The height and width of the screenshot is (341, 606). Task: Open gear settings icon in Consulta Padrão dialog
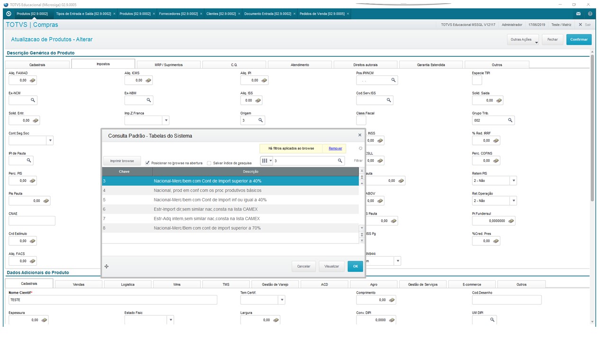[x=360, y=148]
